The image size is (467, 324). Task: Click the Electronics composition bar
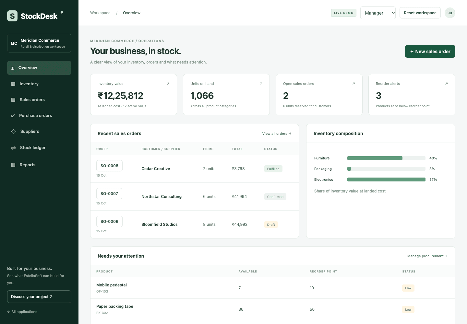[386, 179]
